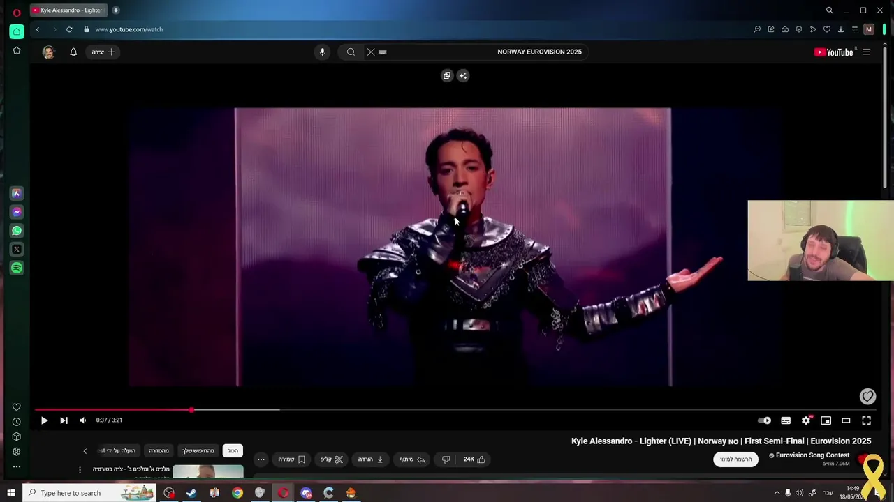This screenshot has width=894, height=502.
Task: Click the Create 'יצירה' button
Action: pos(103,52)
